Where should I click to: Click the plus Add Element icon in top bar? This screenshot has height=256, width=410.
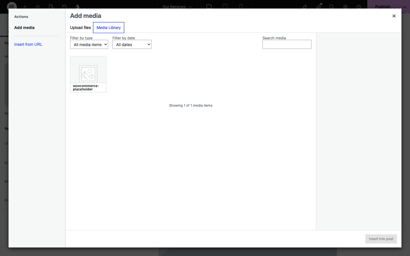(x=25, y=7)
